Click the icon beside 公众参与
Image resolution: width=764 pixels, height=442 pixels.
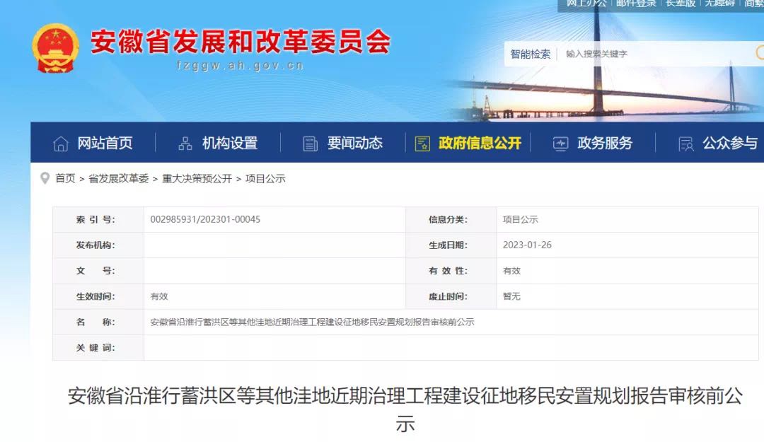coord(685,144)
